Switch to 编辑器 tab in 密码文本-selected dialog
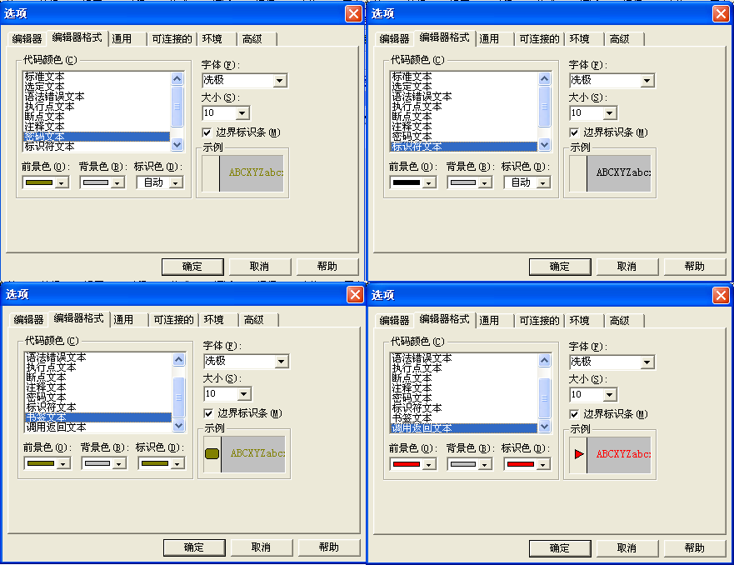 click(x=27, y=39)
